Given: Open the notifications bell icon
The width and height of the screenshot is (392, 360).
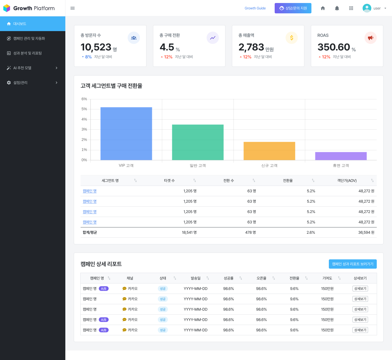Looking at the screenshot, I should click(337, 8).
